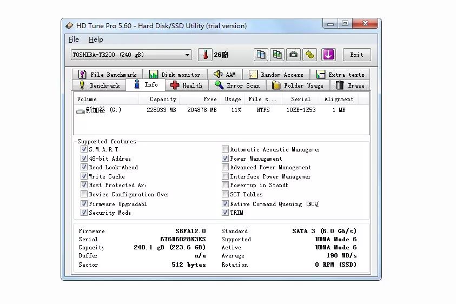Toggle the 48-bit Address checkbox
This screenshot has height=304, width=456.
click(84, 158)
